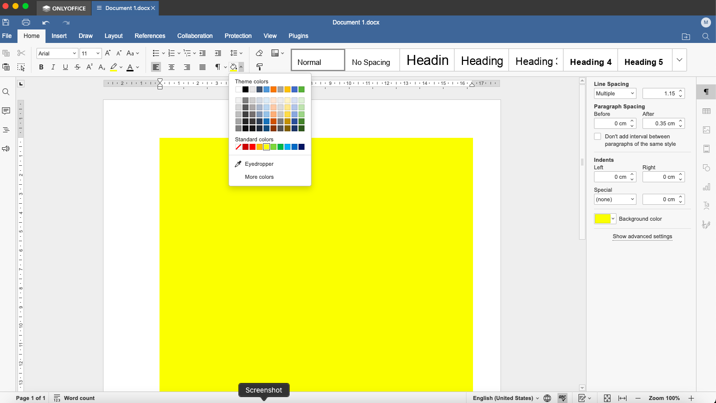Screen dimensions: 716x403
Task: Apply superscript formatting
Action: pos(89,67)
